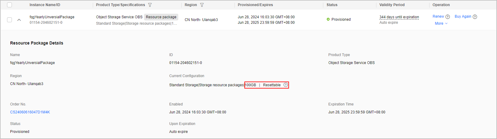Collapse the resource package details chevron

[19, 20]
